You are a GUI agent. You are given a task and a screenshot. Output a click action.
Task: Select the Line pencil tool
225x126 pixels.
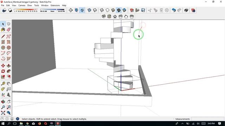point(3,36)
